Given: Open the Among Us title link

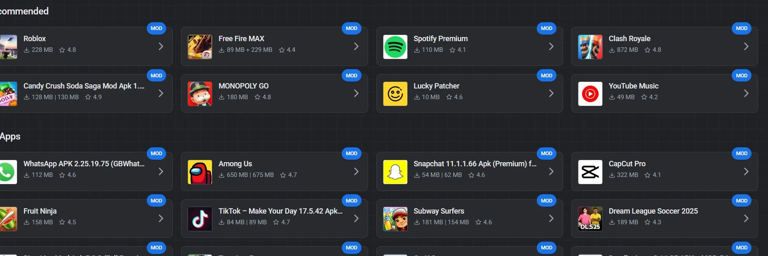Looking at the screenshot, I should pyautogui.click(x=235, y=164).
